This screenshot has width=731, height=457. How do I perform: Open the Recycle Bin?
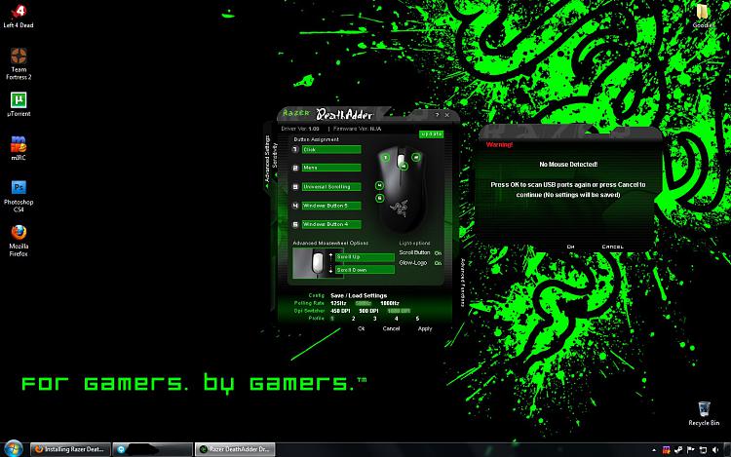704,413
